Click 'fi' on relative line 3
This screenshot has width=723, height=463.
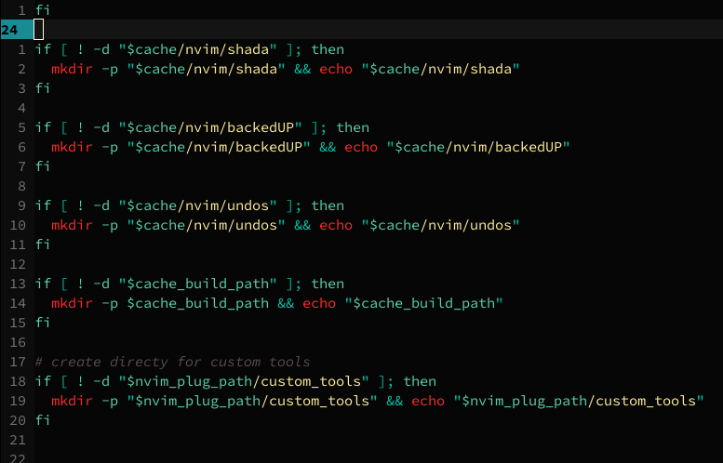click(x=43, y=88)
